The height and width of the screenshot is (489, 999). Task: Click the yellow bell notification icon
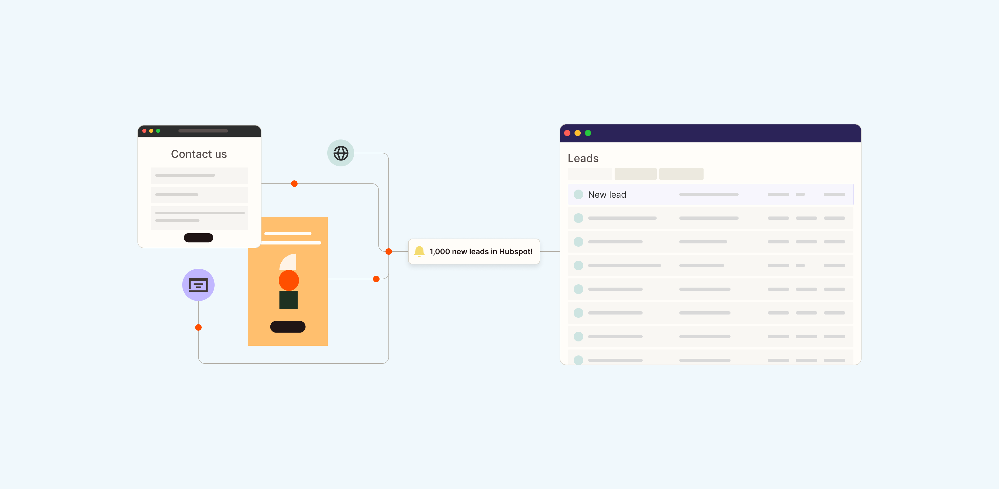pos(419,251)
